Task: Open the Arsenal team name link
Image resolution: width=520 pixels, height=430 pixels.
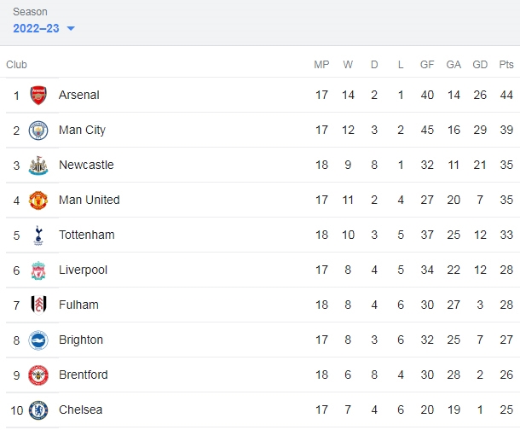Action: click(x=79, y=96)
